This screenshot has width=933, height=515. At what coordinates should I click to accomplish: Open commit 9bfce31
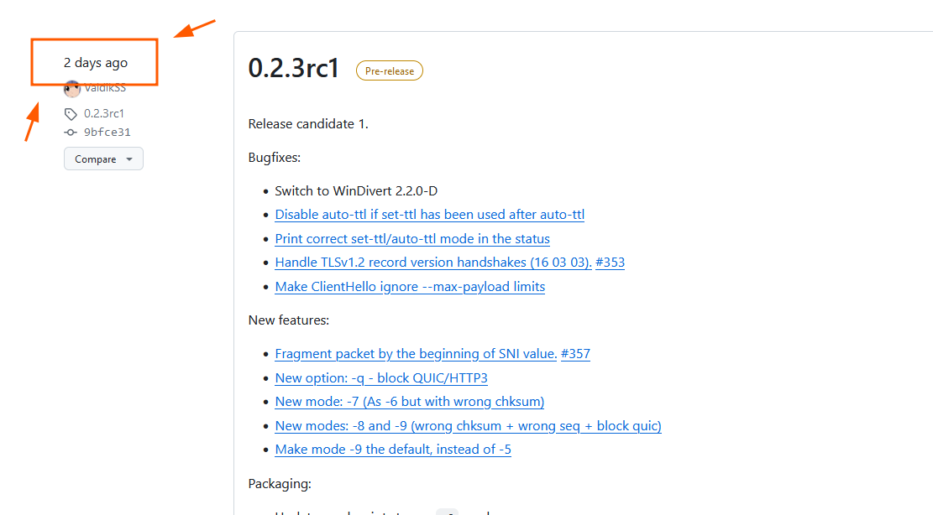107,133
